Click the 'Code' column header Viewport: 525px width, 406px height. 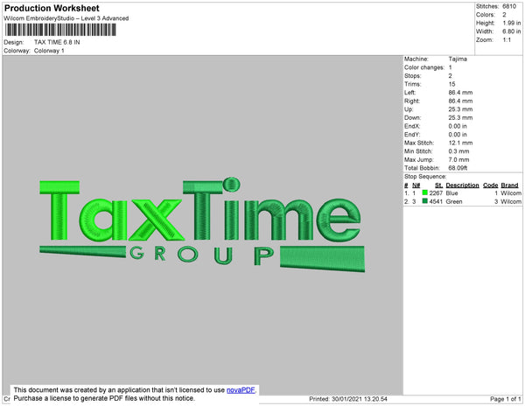point(491,185)
